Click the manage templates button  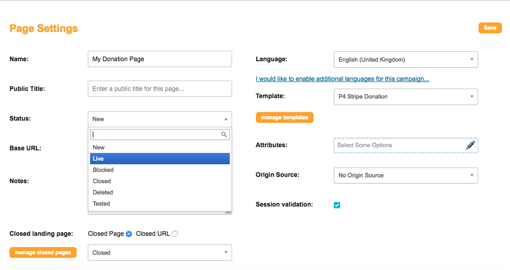click(284, 117)
